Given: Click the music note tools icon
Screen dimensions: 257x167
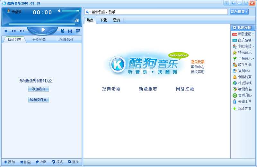Looking at the screenshot, I should point(62,31).
